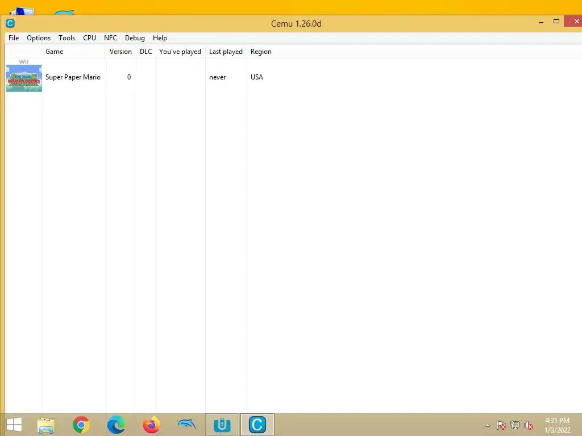
Task: Launch Microsoft Edge from taskbar
Action: pyautogui.click(x=116, y=425)
